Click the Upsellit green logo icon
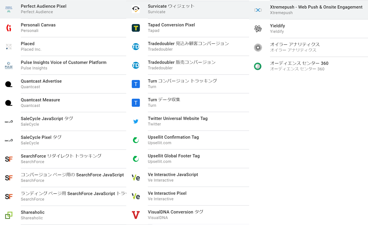The image size is (368, 225). point(136,140)
